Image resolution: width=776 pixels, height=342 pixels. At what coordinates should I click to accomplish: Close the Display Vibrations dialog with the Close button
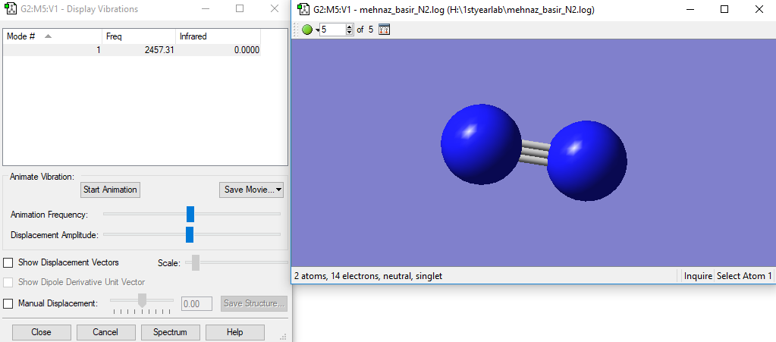click(41, 332)
